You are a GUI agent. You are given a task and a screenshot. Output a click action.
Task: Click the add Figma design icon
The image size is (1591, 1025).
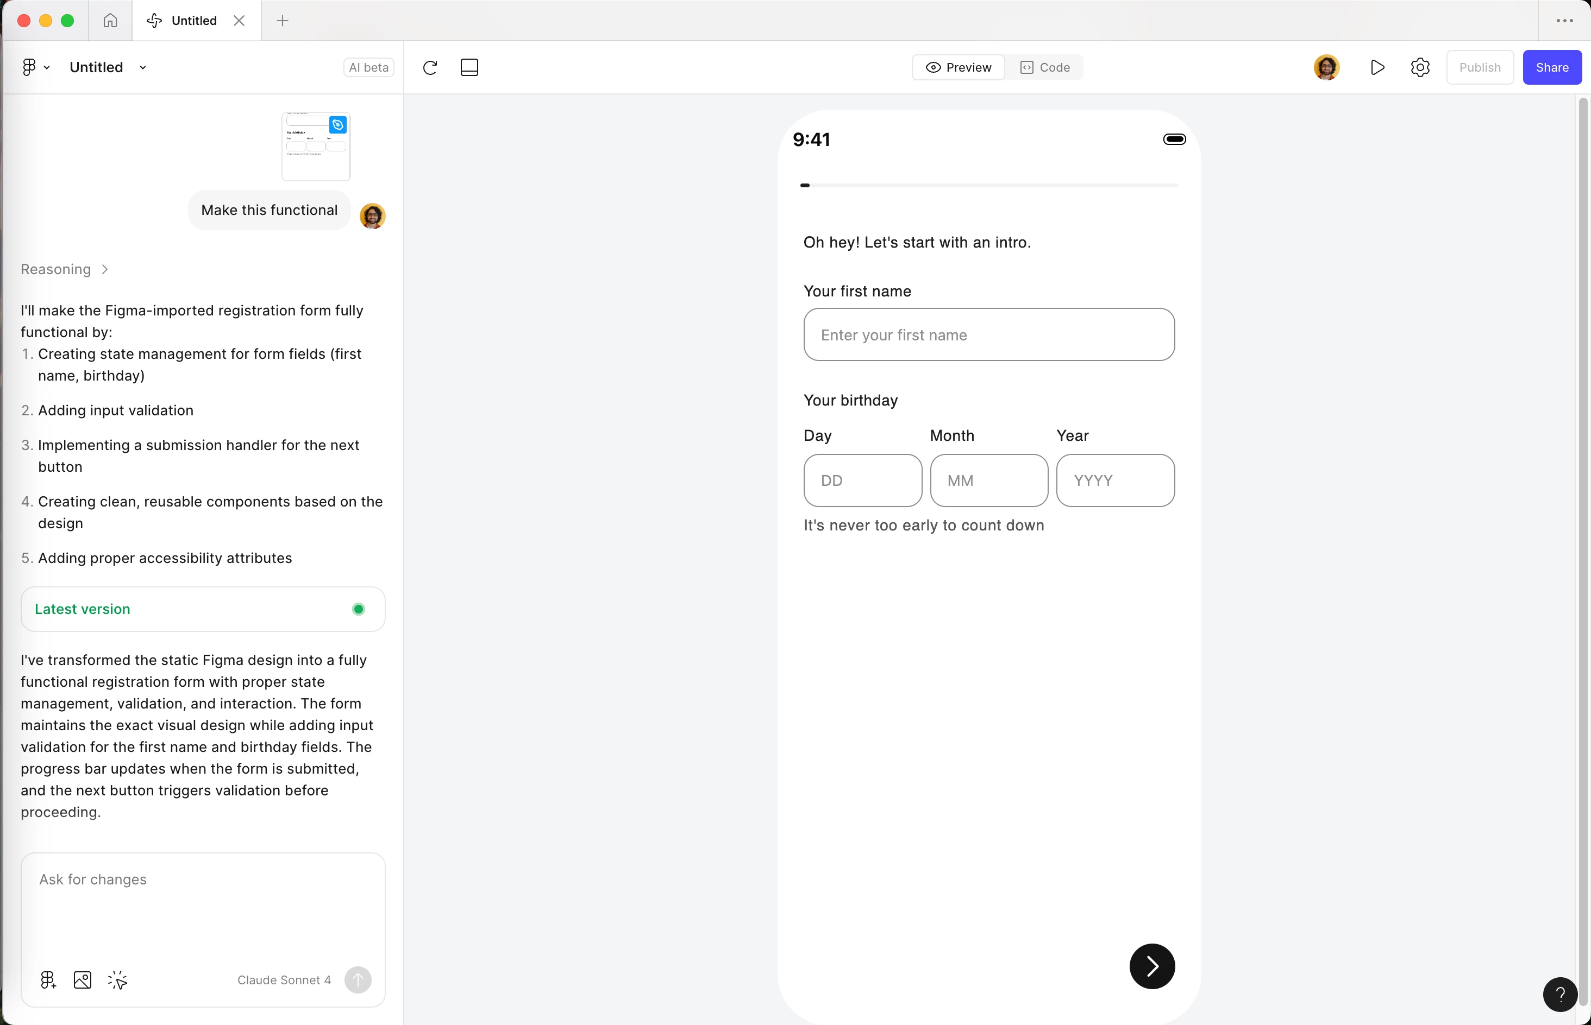point(48,980)
